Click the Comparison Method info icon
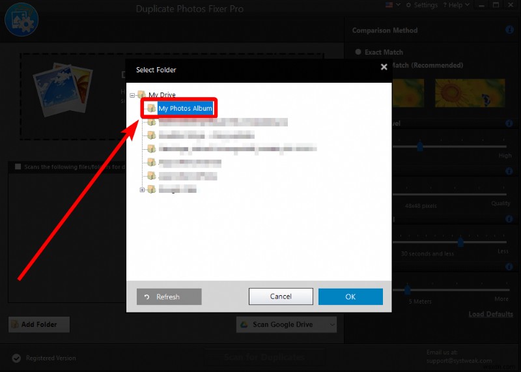Image resolution: width=521 pixels, height=372 pixels. click(509, 30)
